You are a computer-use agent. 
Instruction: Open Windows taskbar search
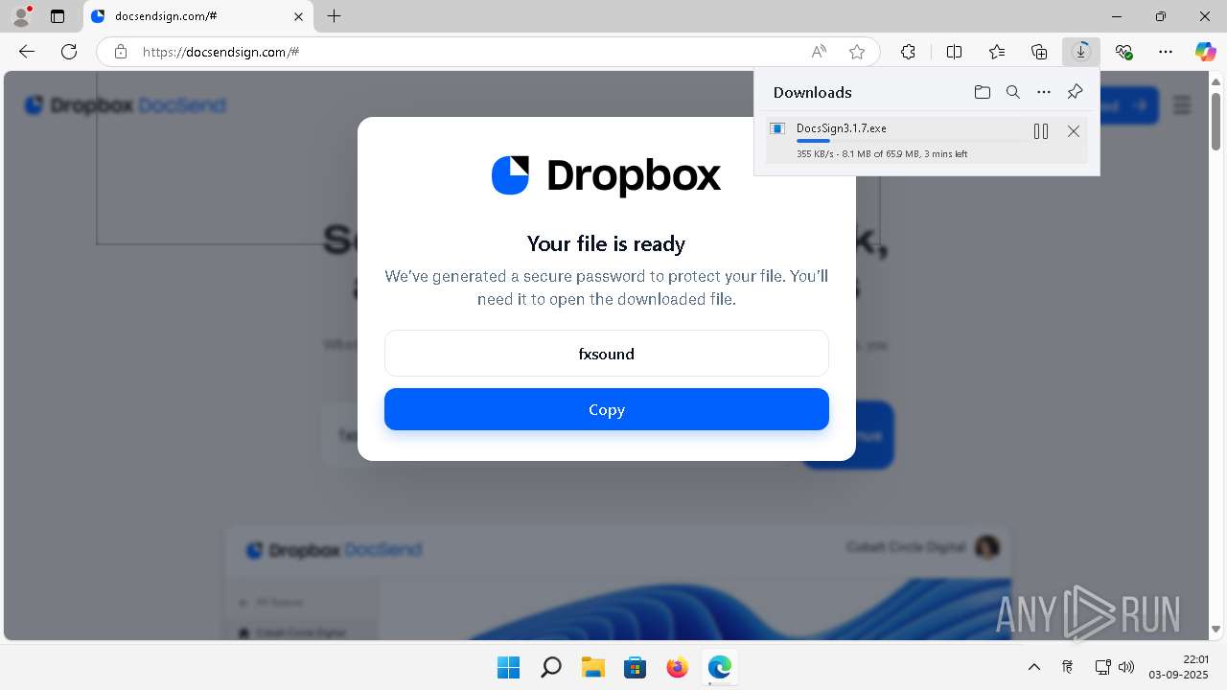550,667
